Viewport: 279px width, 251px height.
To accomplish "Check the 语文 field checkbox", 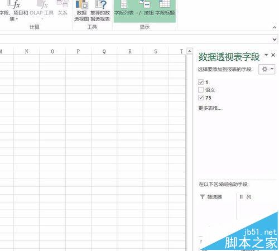I will coord(201,90).
